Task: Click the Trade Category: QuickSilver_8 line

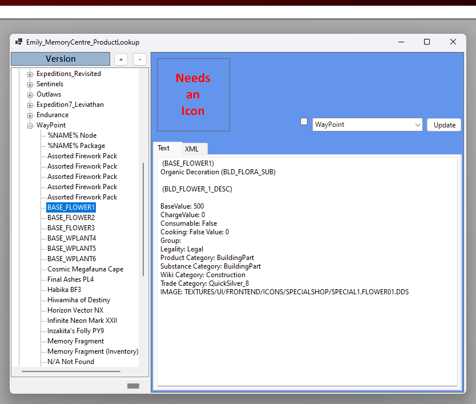Action: coord(204,283)
